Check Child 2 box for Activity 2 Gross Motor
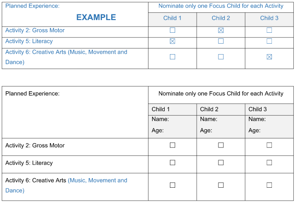 (221, 145)
